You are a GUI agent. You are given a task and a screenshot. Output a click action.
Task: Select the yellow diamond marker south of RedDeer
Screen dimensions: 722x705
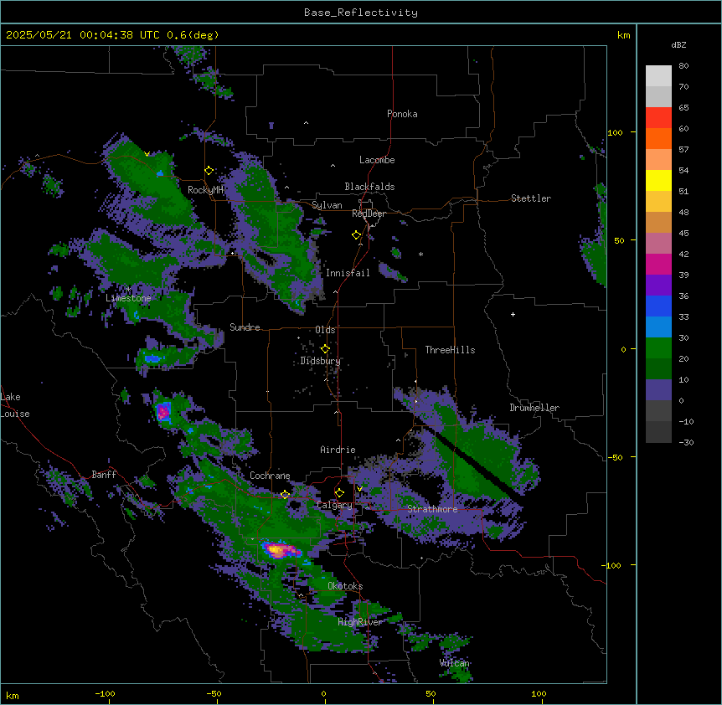(356, 235)
